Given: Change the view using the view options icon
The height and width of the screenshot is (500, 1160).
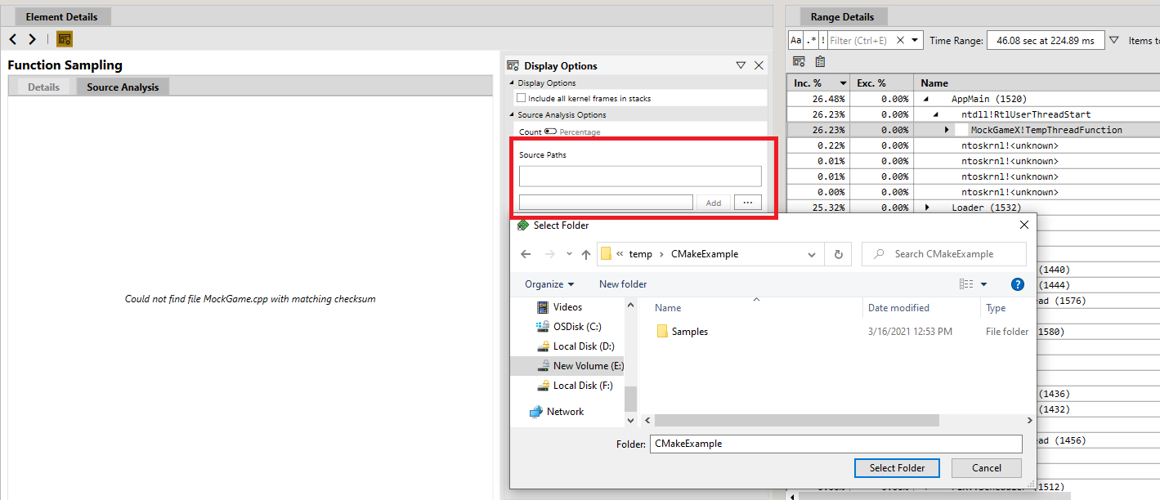Looking at the screenshot, I should pyautogui.click(x=966, y=284).
